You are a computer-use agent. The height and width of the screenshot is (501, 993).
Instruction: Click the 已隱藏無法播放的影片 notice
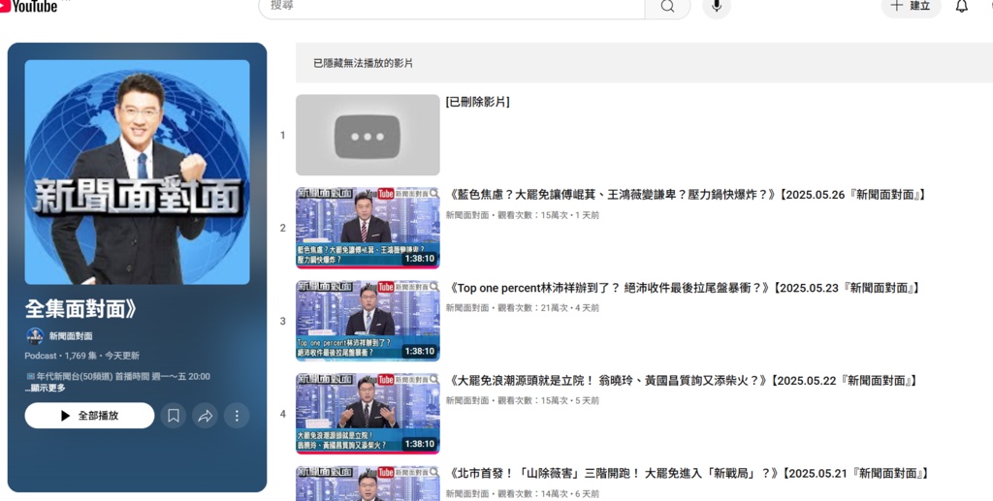[363, 63]
